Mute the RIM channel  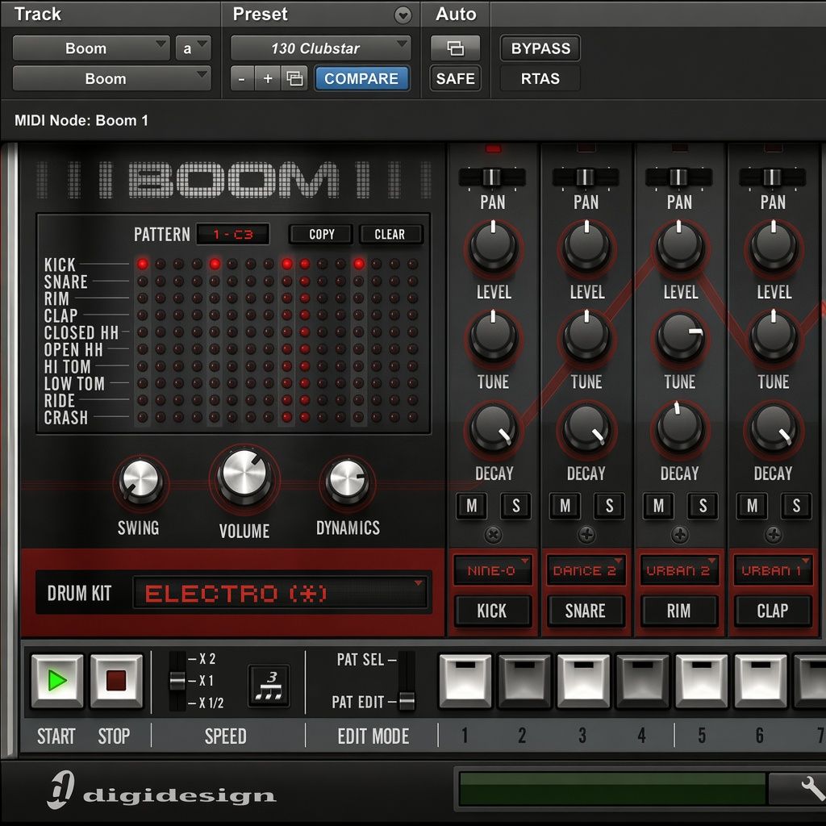pos(658,506)
